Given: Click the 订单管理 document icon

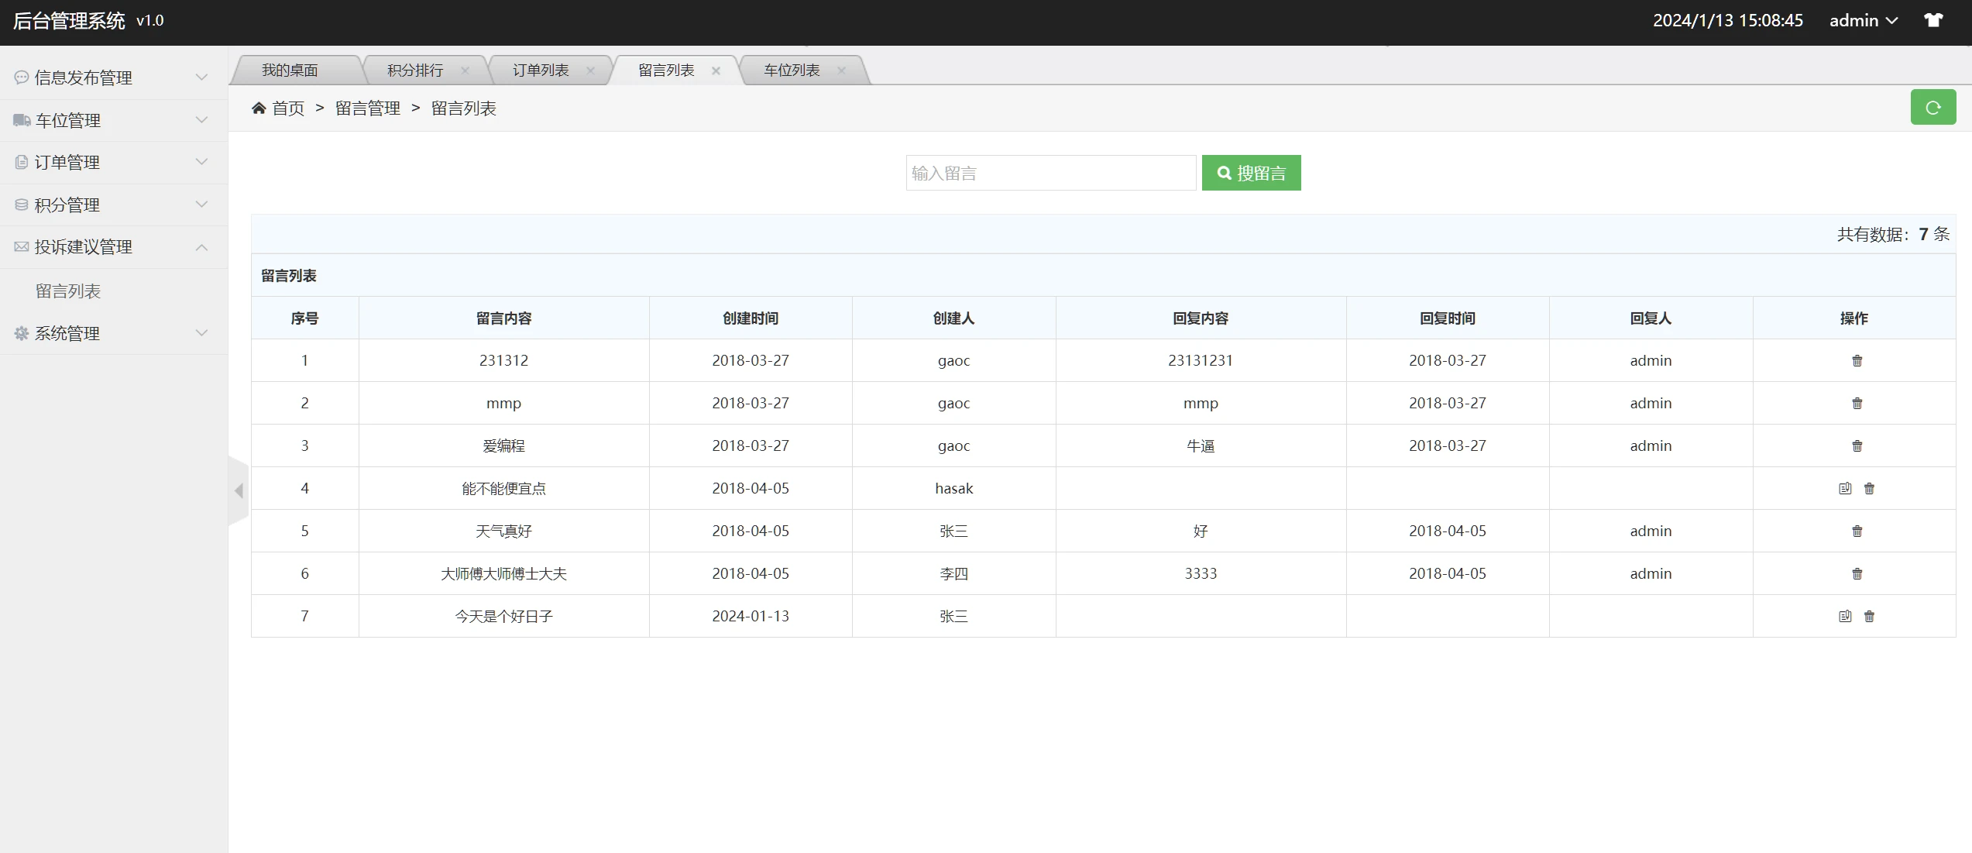Looking at the screenshot, I should pos(22,162).
